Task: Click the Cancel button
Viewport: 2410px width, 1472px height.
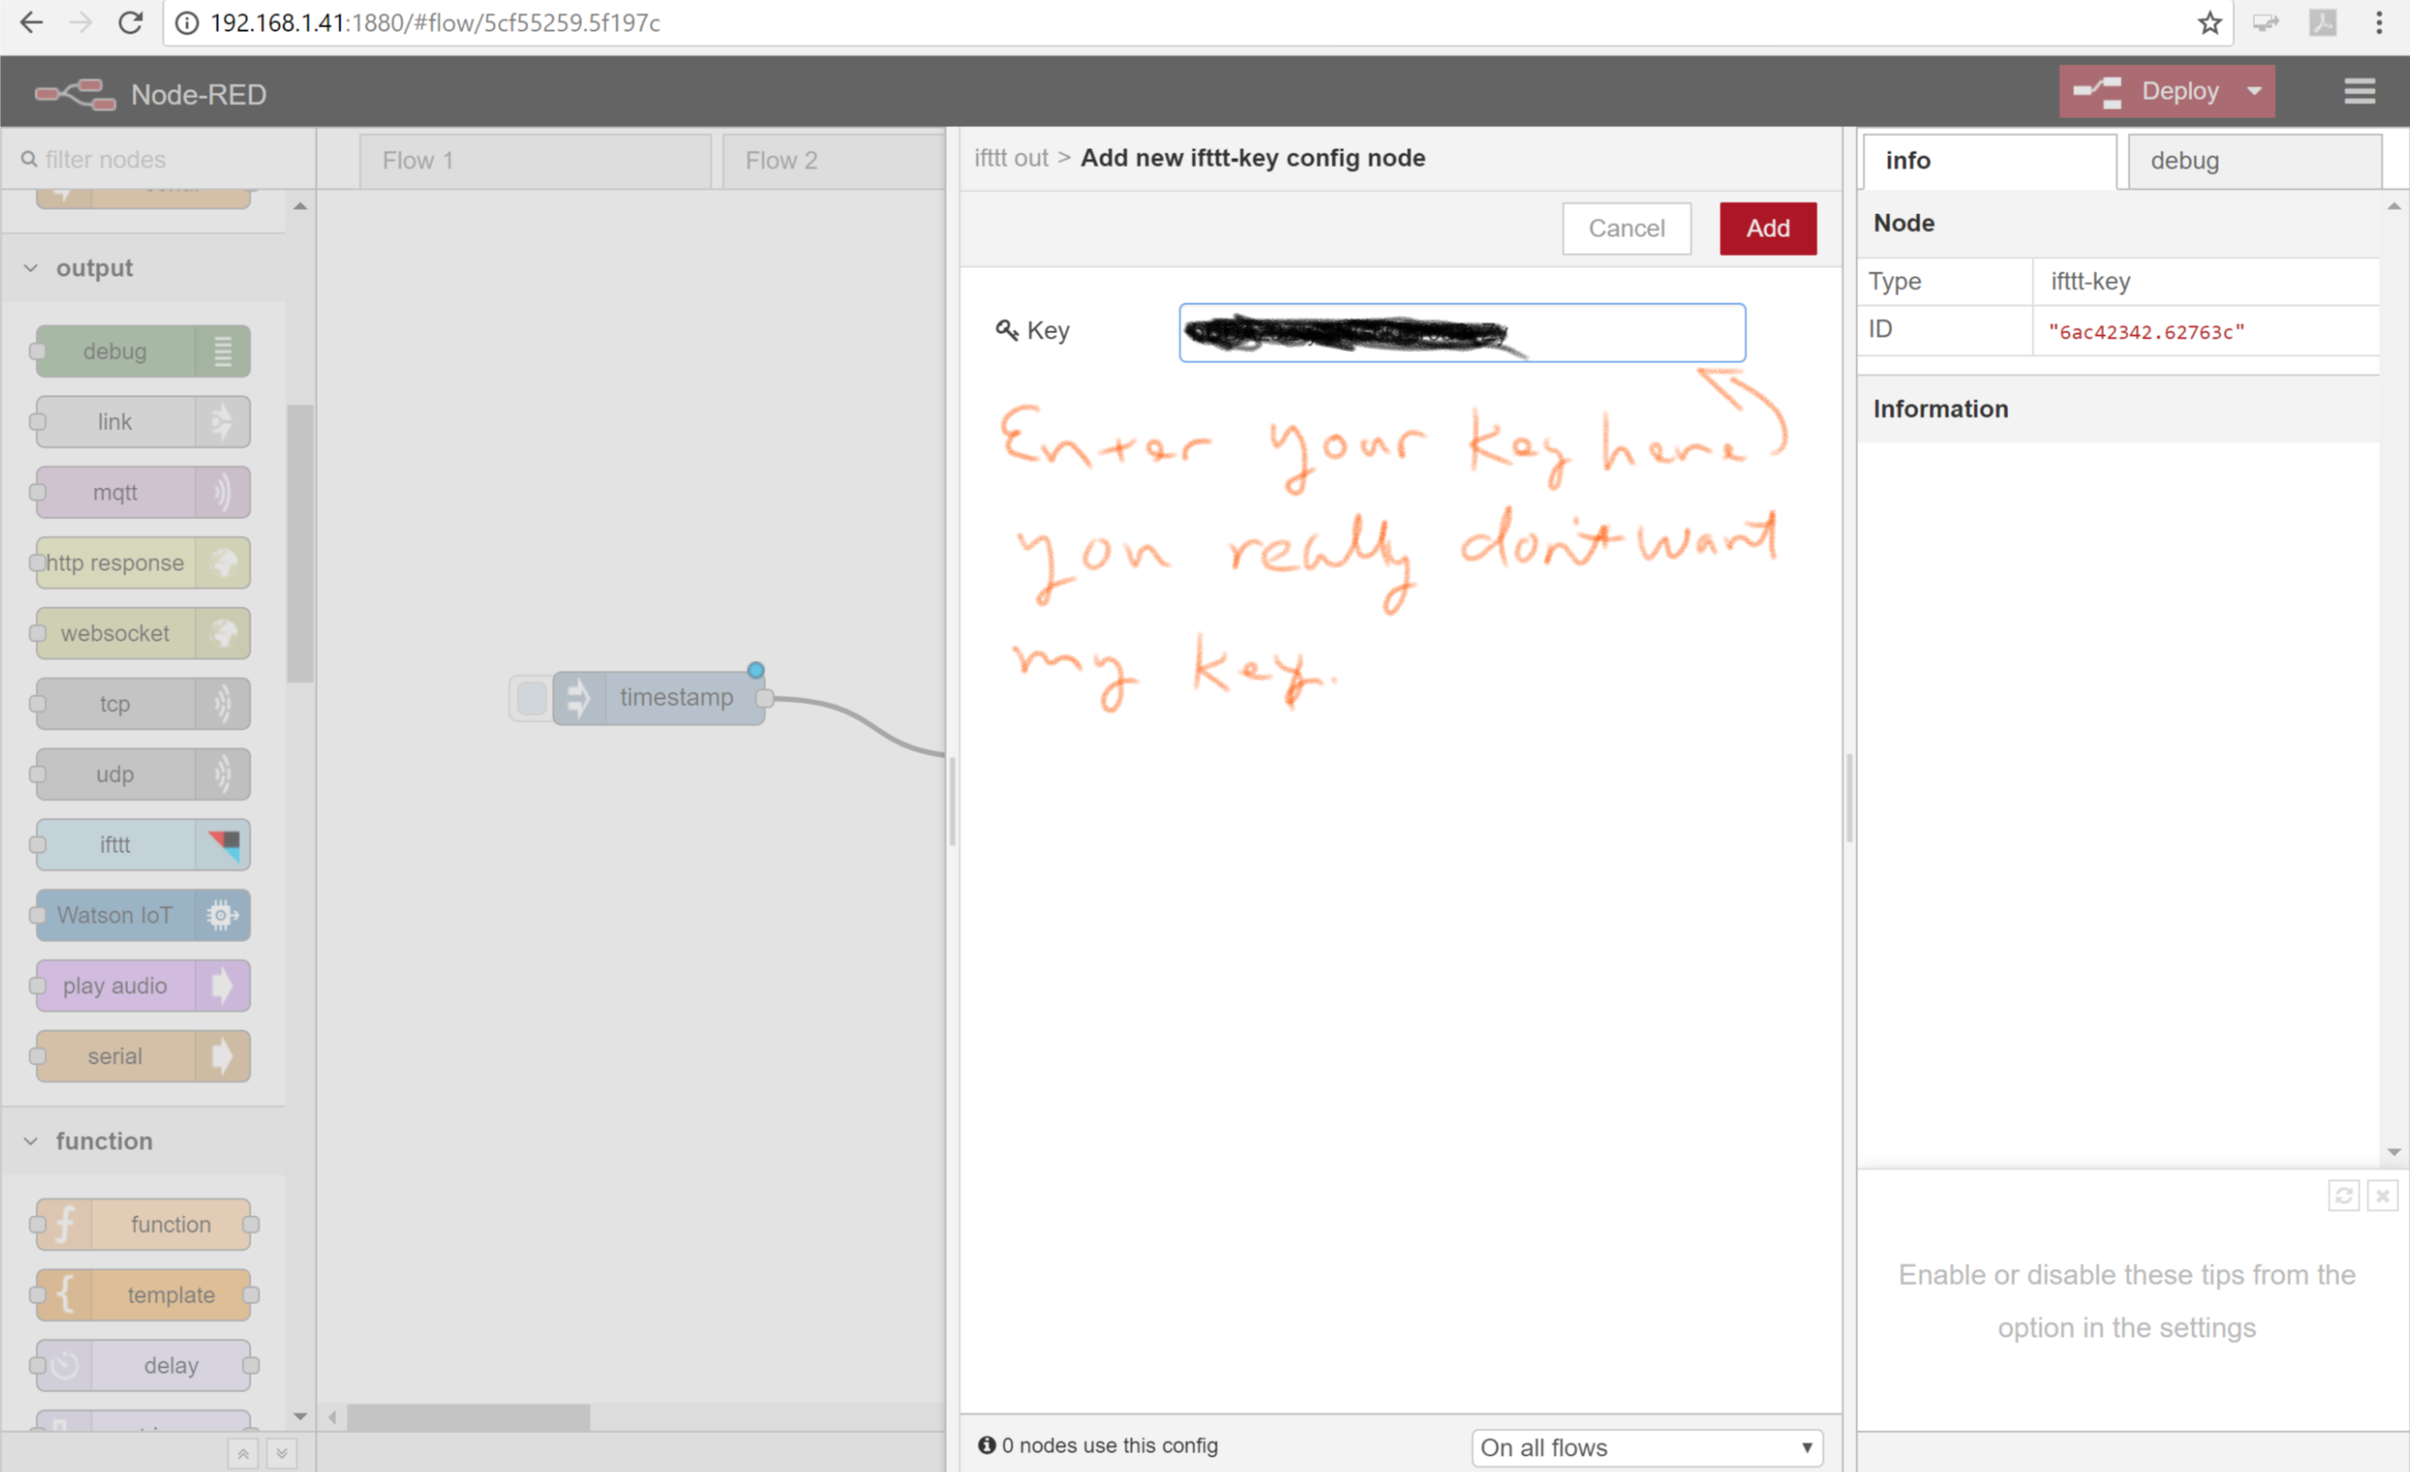Action: (x=1626, y=228)
